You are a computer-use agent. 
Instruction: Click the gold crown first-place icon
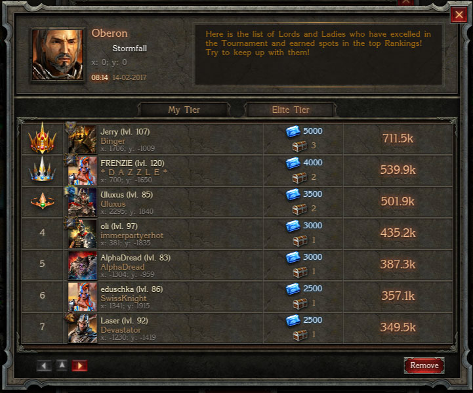(42, 138)
